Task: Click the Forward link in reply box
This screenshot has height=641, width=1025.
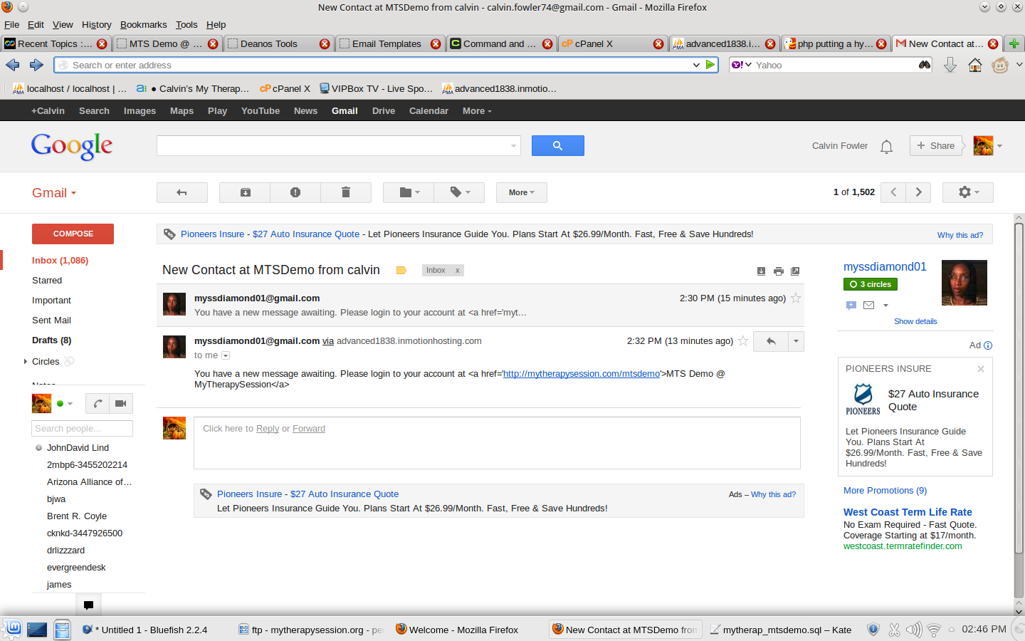Action: click(x=309, y=429)
